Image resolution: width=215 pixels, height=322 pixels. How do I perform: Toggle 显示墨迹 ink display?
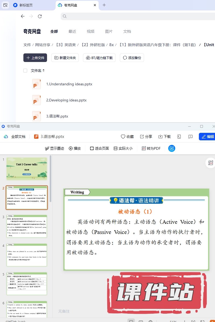pyautogui.click(x=55, y=148)
